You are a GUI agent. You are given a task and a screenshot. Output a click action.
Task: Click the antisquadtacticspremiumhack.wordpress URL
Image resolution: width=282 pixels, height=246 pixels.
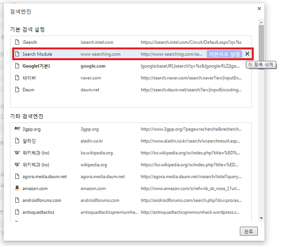[x=190, y=212]
